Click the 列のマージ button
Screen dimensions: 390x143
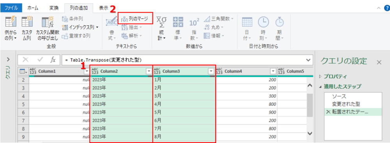[x=135, y=19]
